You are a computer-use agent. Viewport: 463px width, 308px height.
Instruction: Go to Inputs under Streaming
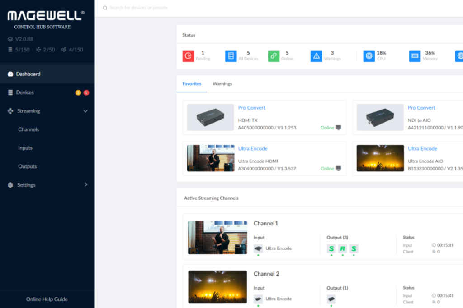point(25,148)
